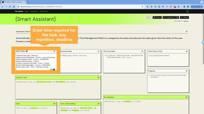This screenshot has height=114, width=204.
Task: Click the camera snapshot icon
Action: click(177, 17)
